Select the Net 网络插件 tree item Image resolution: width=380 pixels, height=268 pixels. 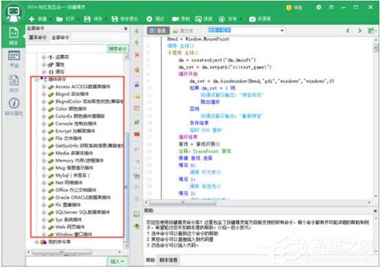(x=69, y=183)
